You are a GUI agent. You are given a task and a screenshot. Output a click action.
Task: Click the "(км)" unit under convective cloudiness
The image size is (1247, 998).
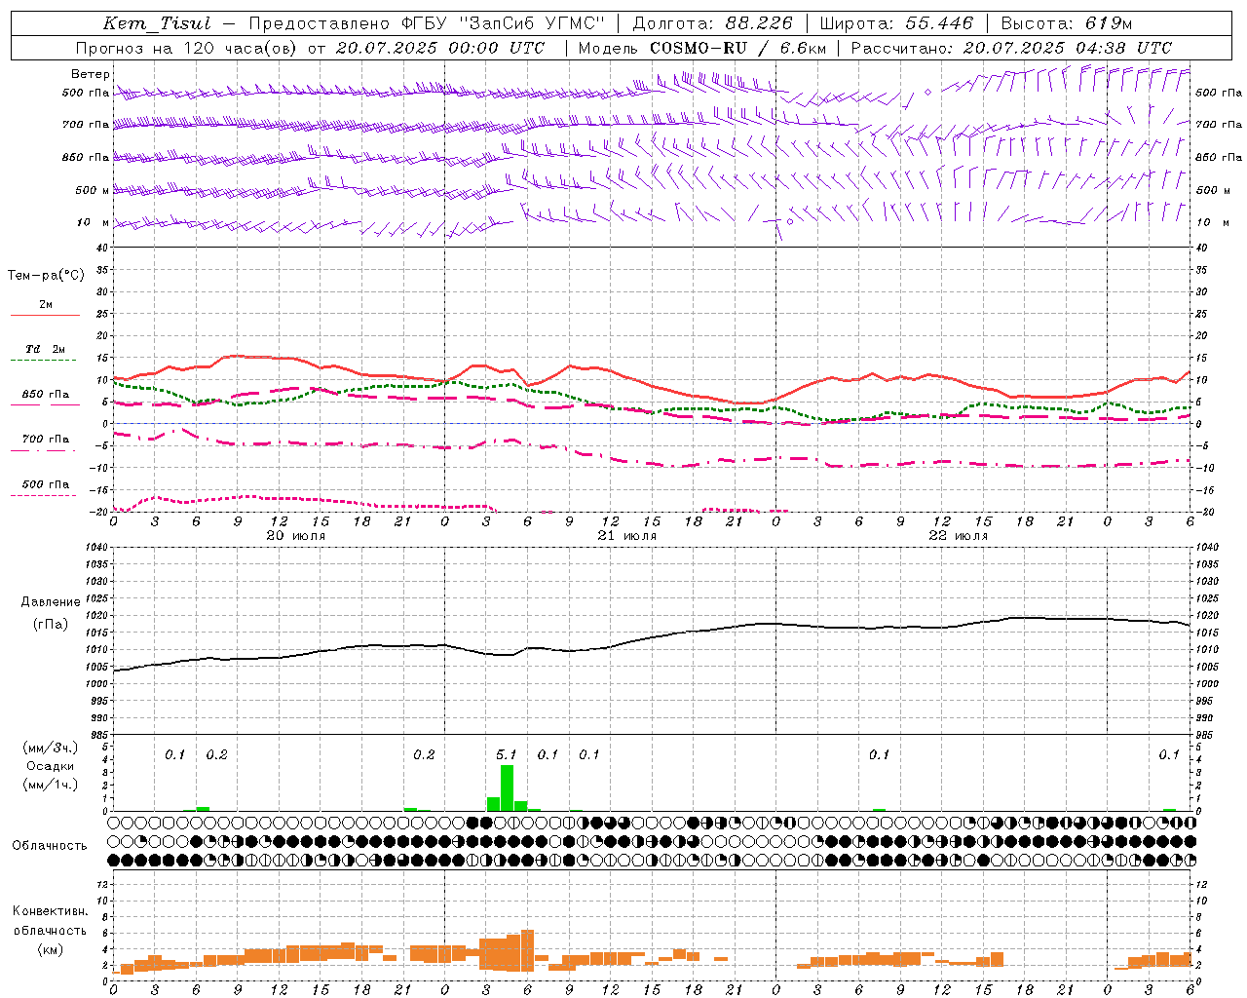click(x=50, y=948)
